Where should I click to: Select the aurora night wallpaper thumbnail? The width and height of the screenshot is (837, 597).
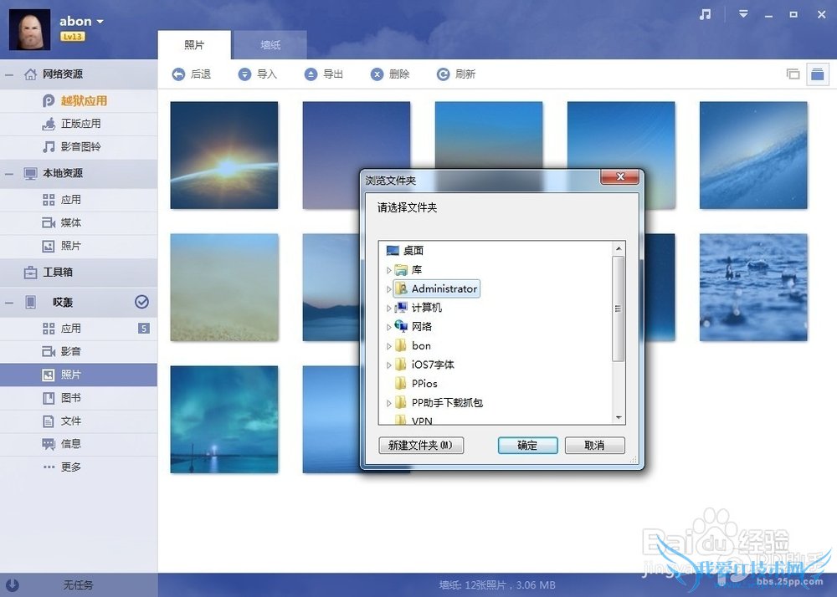[x=224, y=420]
